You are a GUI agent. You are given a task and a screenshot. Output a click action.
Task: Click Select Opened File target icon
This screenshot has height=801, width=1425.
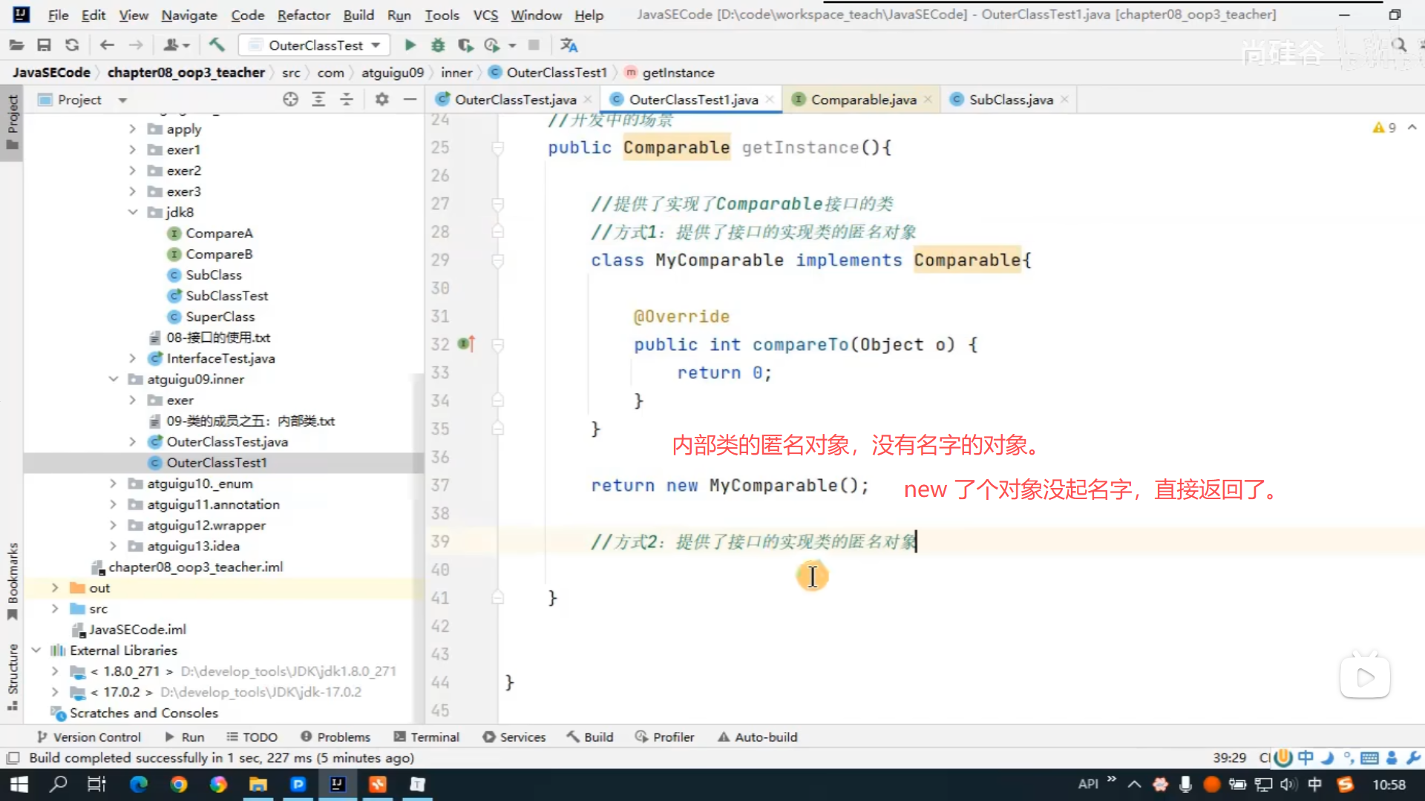[290, 99]
